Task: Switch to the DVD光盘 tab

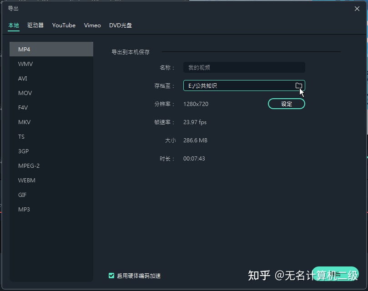Action: pos(121,25)
